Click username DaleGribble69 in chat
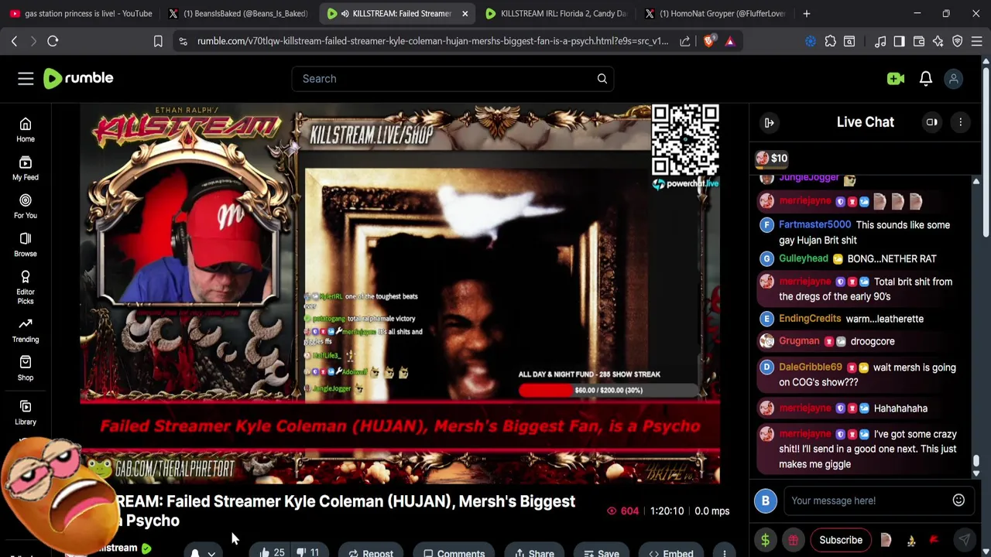The image size is (991, 557). (x=810, y=367)
